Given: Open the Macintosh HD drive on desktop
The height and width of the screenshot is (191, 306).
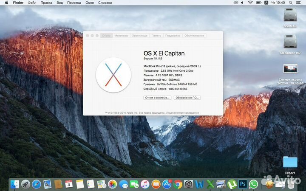Looking at the screenshot, I should coord(290,42).
